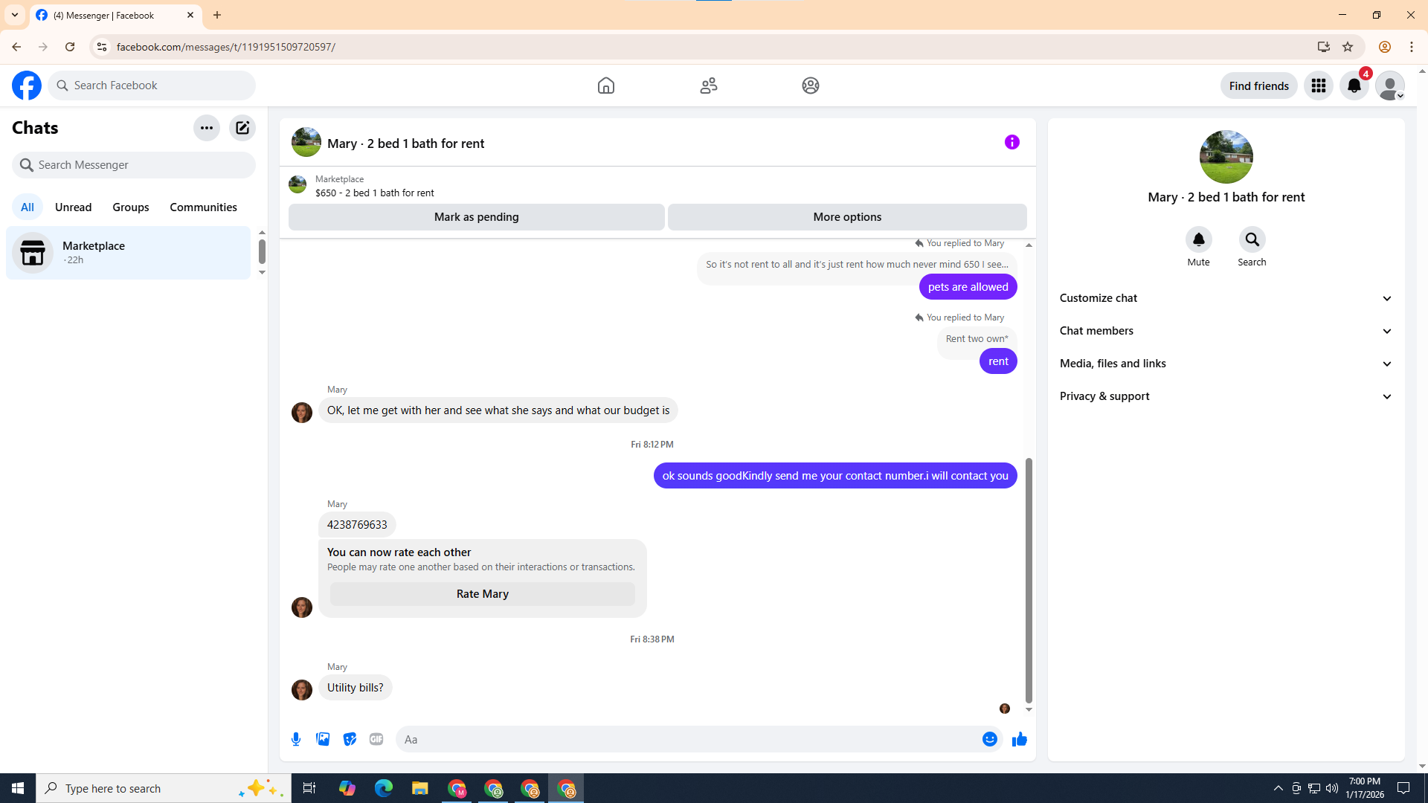1428x803 pixels.
Task: Expand the Customize chat section
Action: (1226, 298)
